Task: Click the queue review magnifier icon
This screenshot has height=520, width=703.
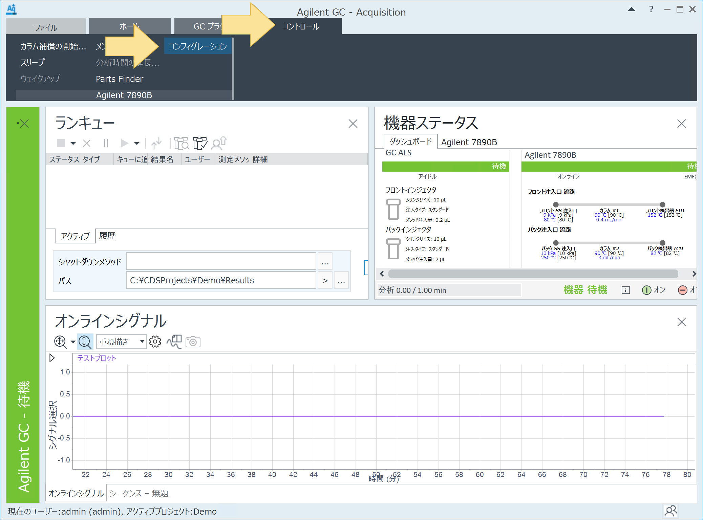Action: point(182,143)
